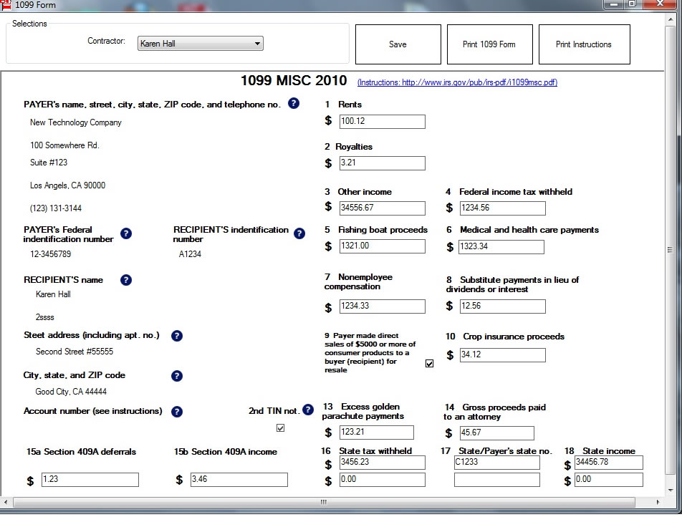682x517 pixels.
Task: Click the Suite #123 text
Action: point(49,163)
